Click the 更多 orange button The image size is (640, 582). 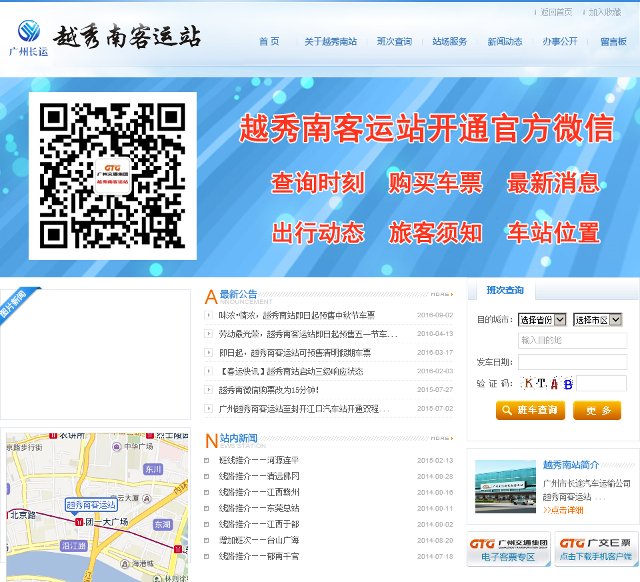pos(597,410)
